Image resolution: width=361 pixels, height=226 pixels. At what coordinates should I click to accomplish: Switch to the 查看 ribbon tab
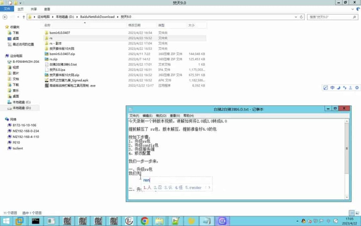coord(47,9)
